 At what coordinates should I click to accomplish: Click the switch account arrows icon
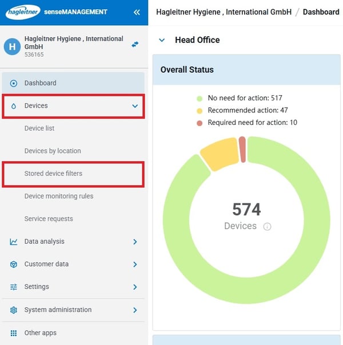click(x=135, y=44)
